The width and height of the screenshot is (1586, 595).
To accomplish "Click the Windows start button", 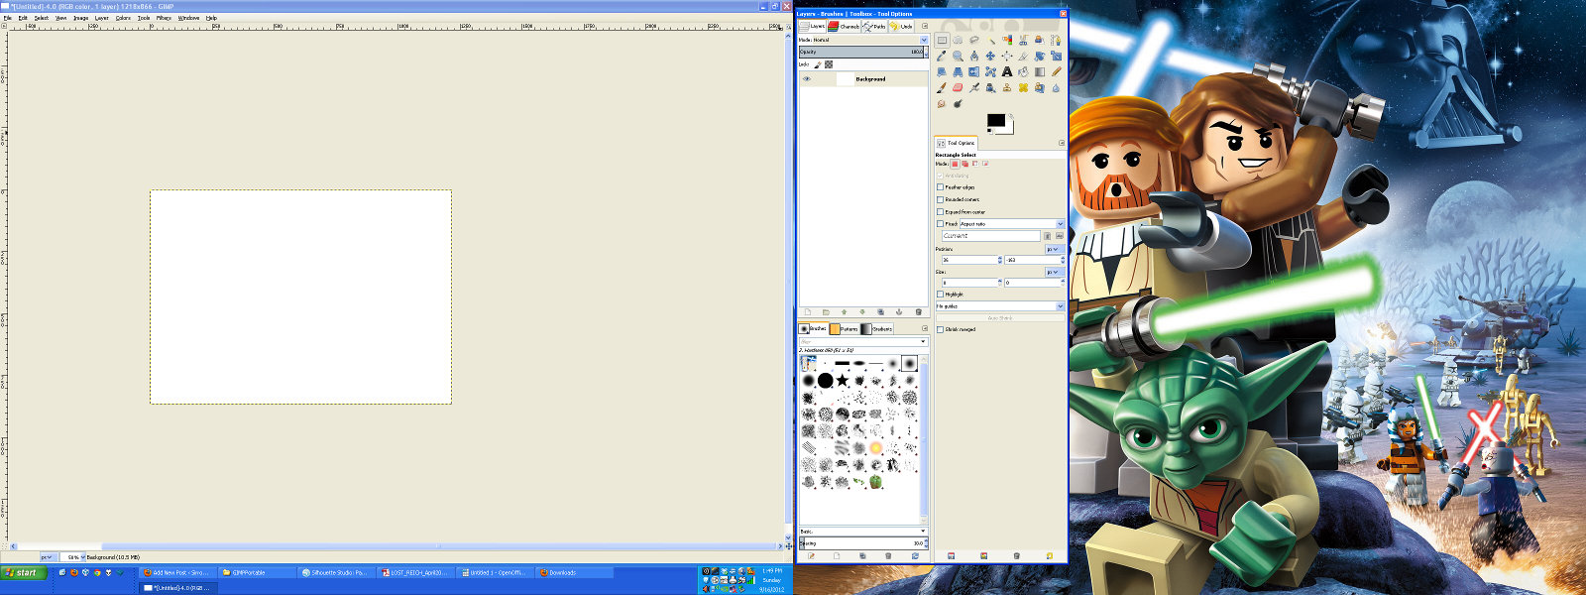I will click(22, 573).
